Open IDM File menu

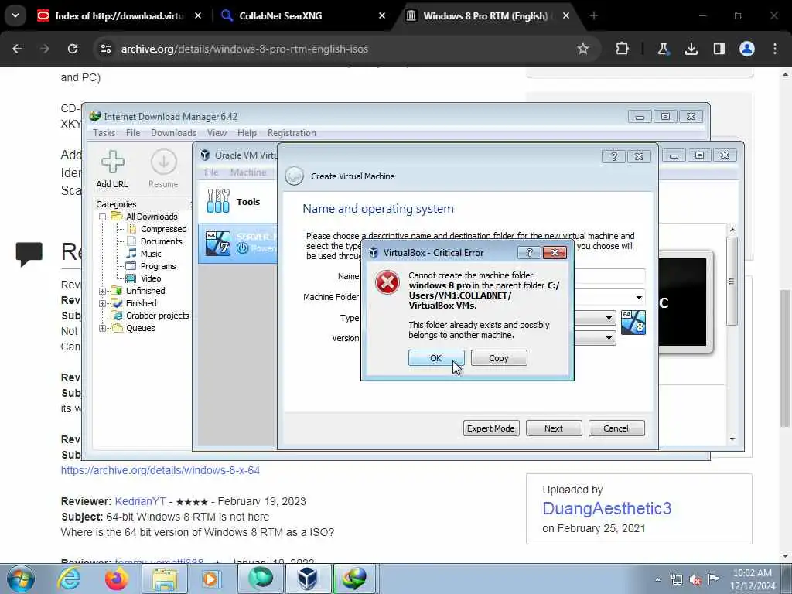(x=133, y=133)
